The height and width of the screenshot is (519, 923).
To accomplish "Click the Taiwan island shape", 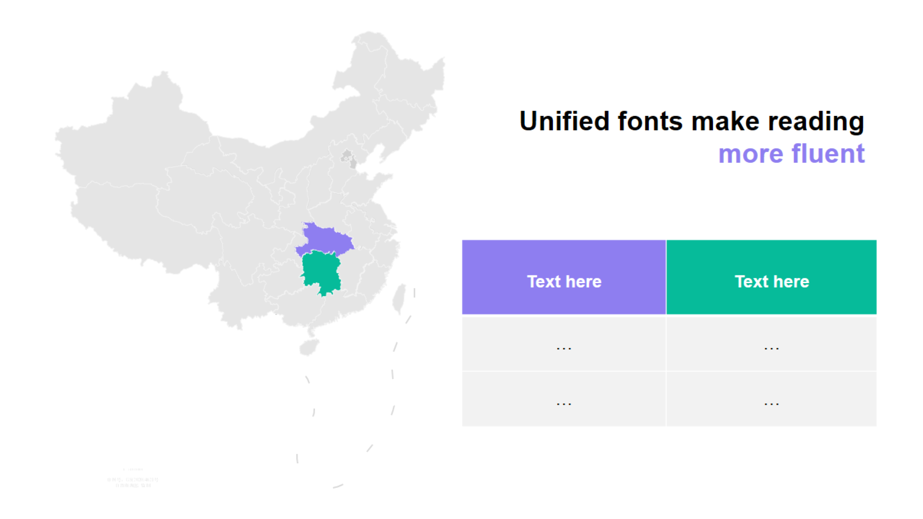I will click(x=399, y=299).
